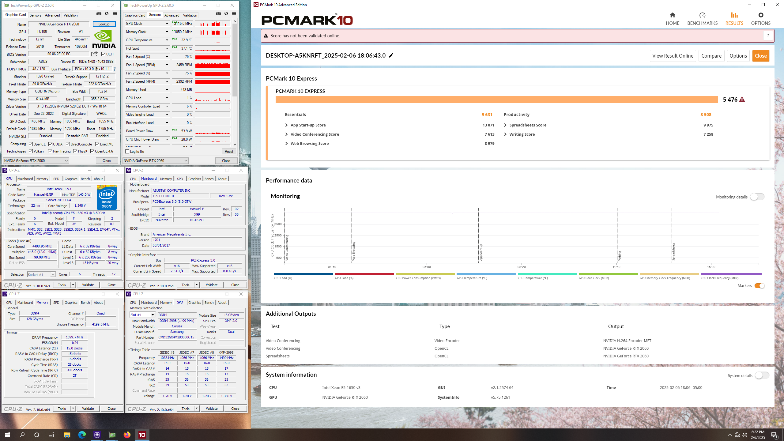Image resolution: width=784 pixels, height=441 pixels.
Task: Turn off Markers toggle in PCMark
Action: 759,286
